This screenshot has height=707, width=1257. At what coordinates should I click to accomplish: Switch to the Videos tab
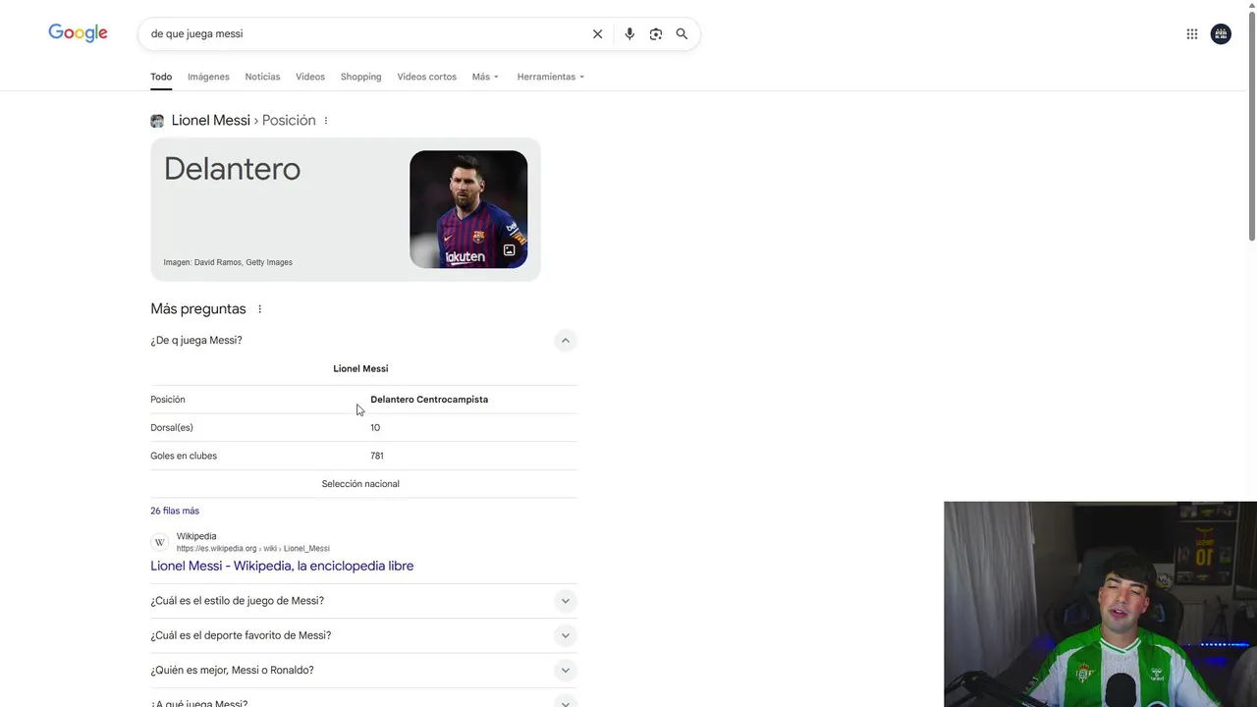click(310, 77)
